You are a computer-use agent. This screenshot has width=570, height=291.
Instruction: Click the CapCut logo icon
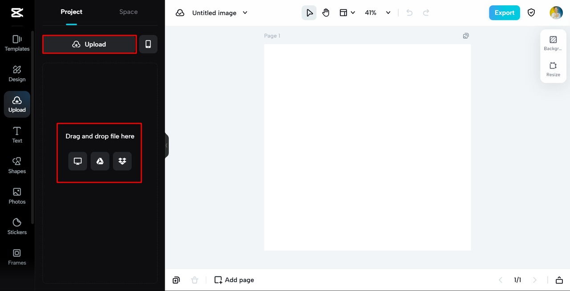(17, 13)
